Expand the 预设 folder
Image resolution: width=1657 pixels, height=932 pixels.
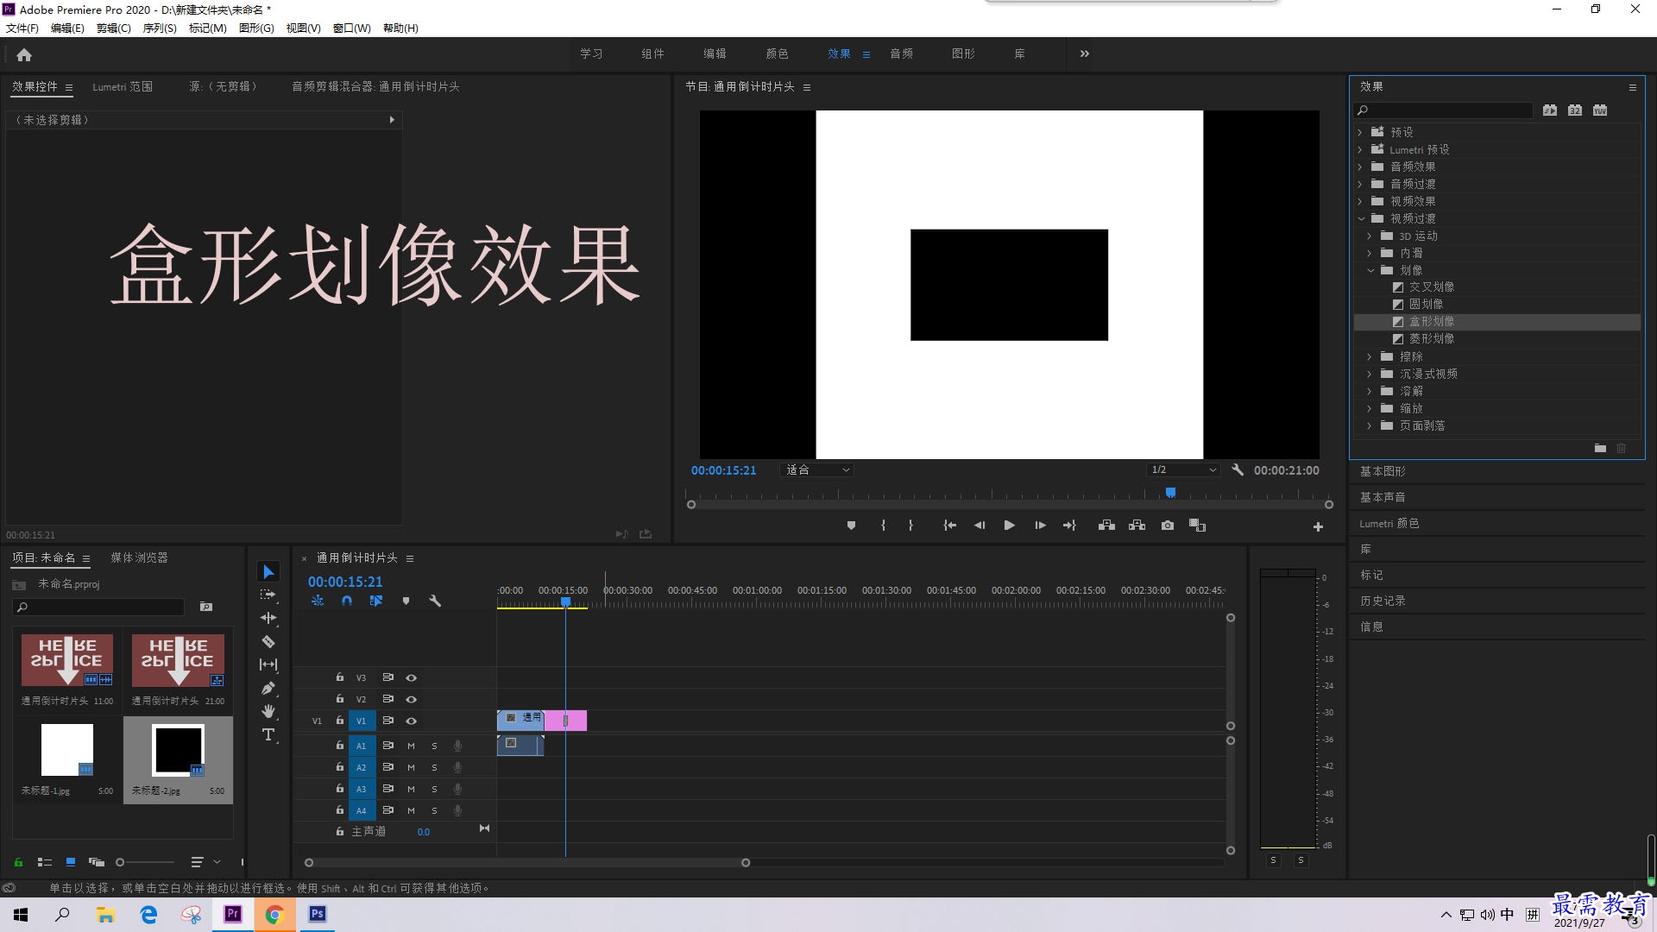pyautogui.click(x=1361, y=132)
